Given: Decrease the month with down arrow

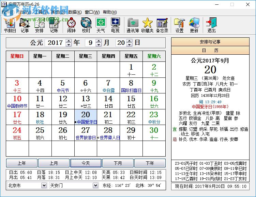Looking at the screenshot, I should tap(99, 44).
